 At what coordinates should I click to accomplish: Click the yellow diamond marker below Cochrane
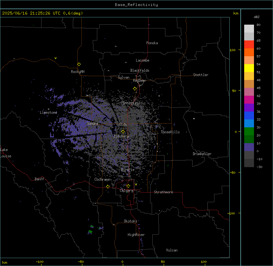coord(108,186)
